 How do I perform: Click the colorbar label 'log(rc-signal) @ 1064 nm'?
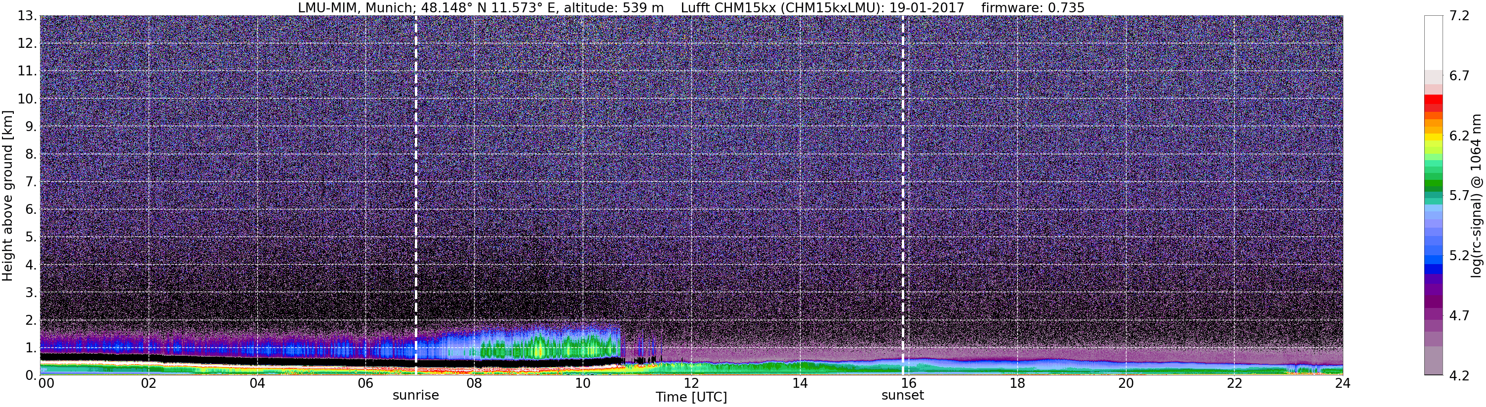(x=1476, y=196)
